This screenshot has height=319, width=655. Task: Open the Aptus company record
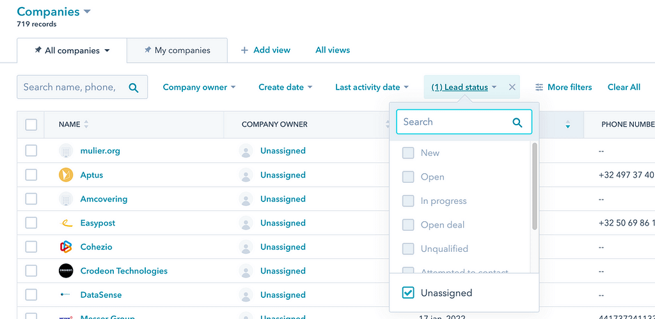pos(91,175)
